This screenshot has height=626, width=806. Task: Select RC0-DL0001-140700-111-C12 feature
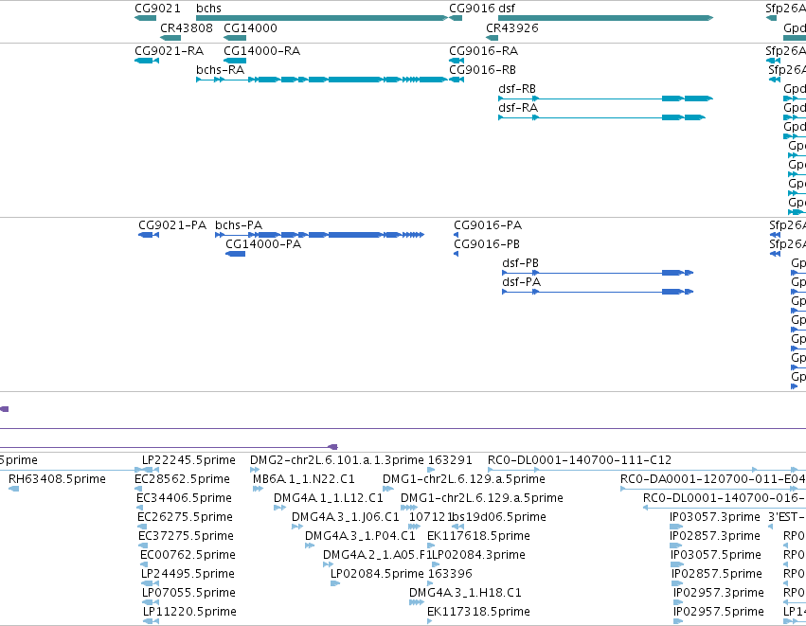coord(647,469)
